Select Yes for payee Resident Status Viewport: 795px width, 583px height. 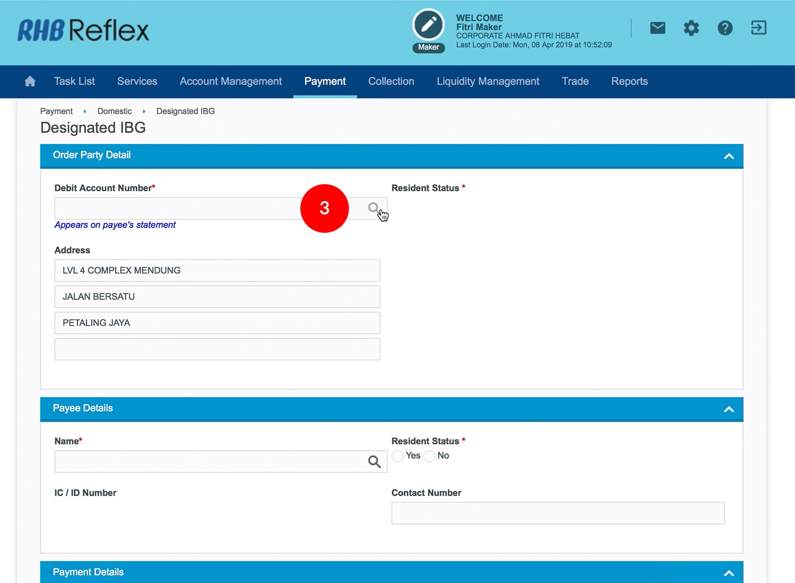click(x=397, y=456)
